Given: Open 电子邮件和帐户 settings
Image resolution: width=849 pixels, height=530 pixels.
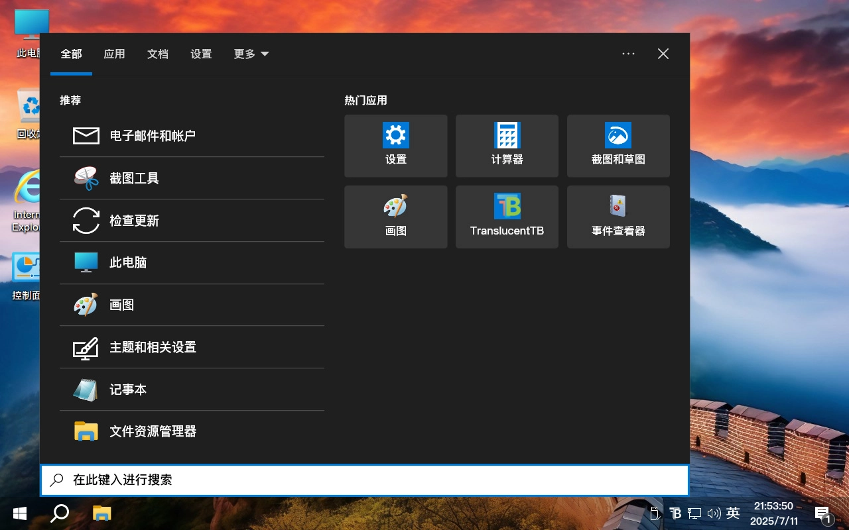Looking at the screenshot, I should pyautogui.click(x=153, y=135).
